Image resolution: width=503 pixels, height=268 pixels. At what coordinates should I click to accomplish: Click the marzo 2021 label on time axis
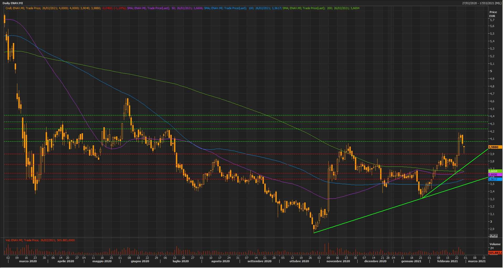click(476, 261)
